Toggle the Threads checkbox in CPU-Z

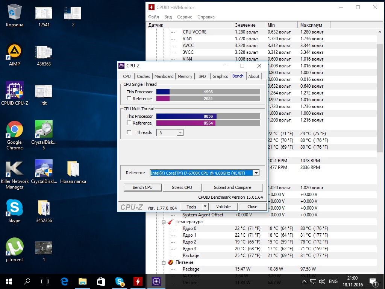[129, 132]
